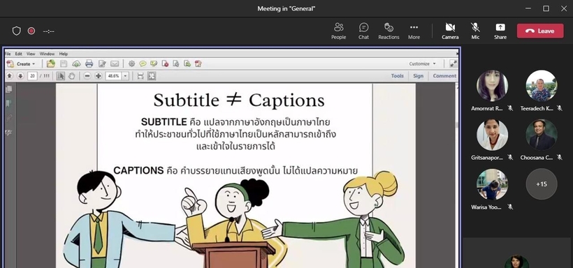Open the meeting Chat panel
Image resolution: width=573 pixels, height=268 pixels.
(x=363, y=31)
